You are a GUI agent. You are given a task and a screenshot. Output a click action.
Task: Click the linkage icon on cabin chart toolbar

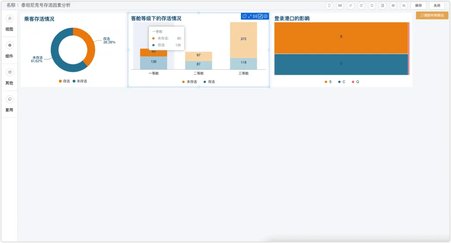[x=244, y=16]
